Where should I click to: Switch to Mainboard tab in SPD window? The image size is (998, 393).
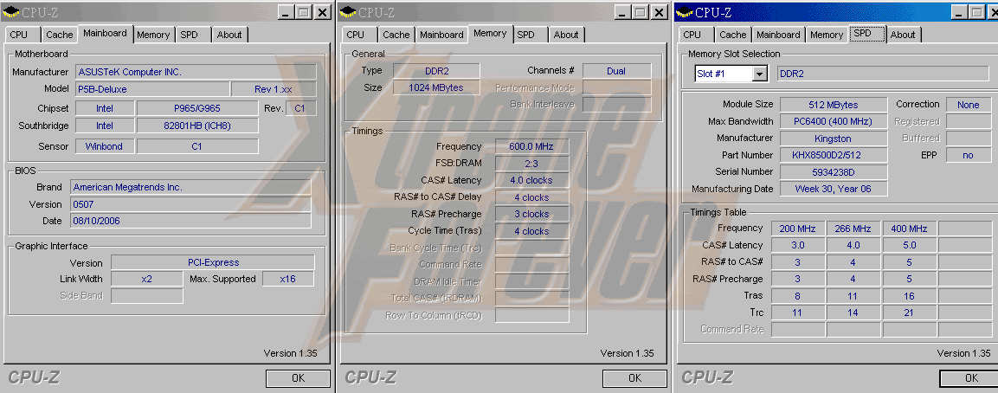(x=778, y=35)
